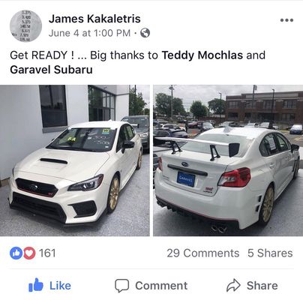Click the blue thumbs-up reaction icon
The width and height of the screenshot is (303, 300).
click(x=15, y=253)
